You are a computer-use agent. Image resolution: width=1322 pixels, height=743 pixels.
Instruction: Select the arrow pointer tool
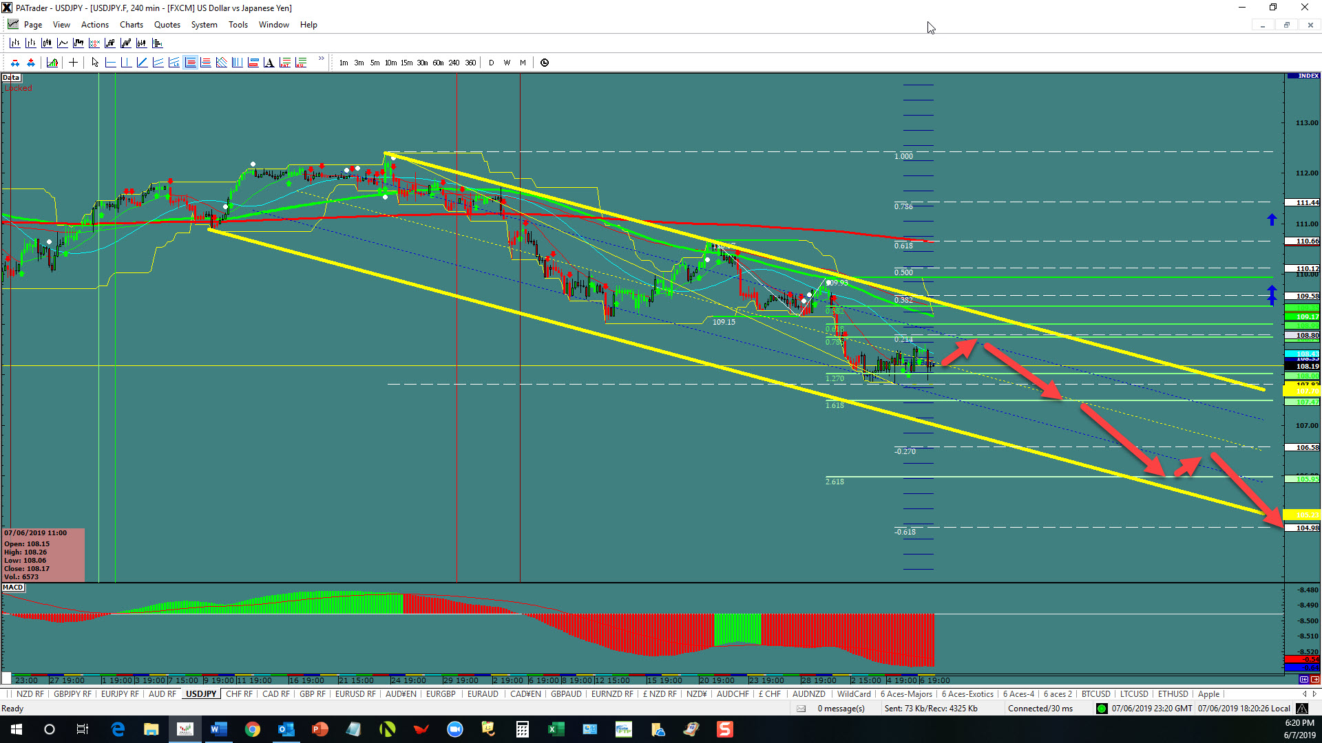click(95, 63)
